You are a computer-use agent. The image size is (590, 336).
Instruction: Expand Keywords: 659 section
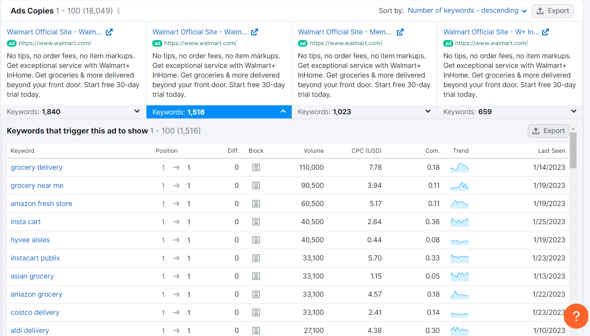pyautogui.click(x=510, y=111)
